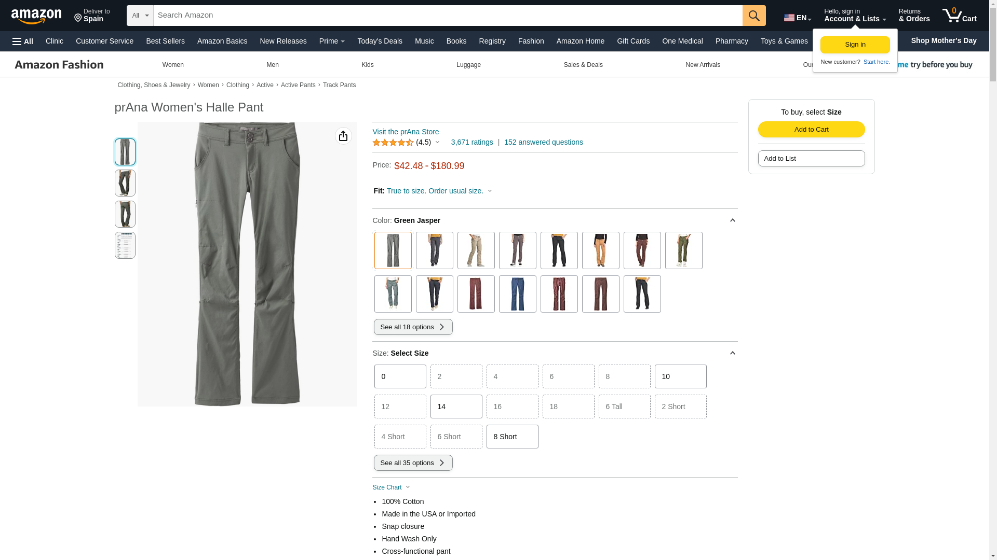
Task: Select size 14 option
Action: click(456, 407)
